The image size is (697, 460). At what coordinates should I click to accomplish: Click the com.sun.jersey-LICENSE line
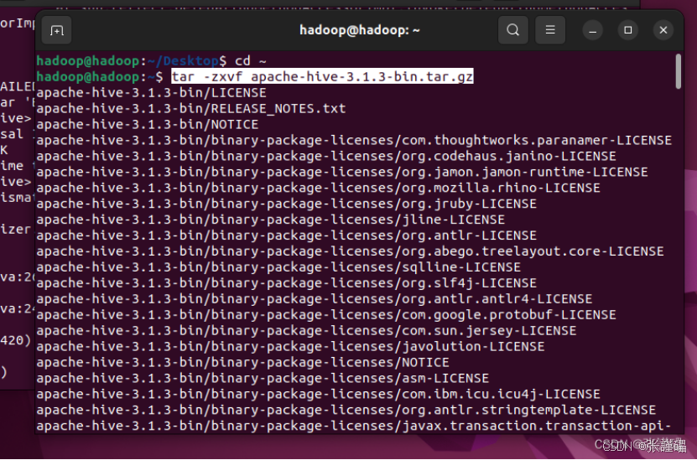point(306,331)
